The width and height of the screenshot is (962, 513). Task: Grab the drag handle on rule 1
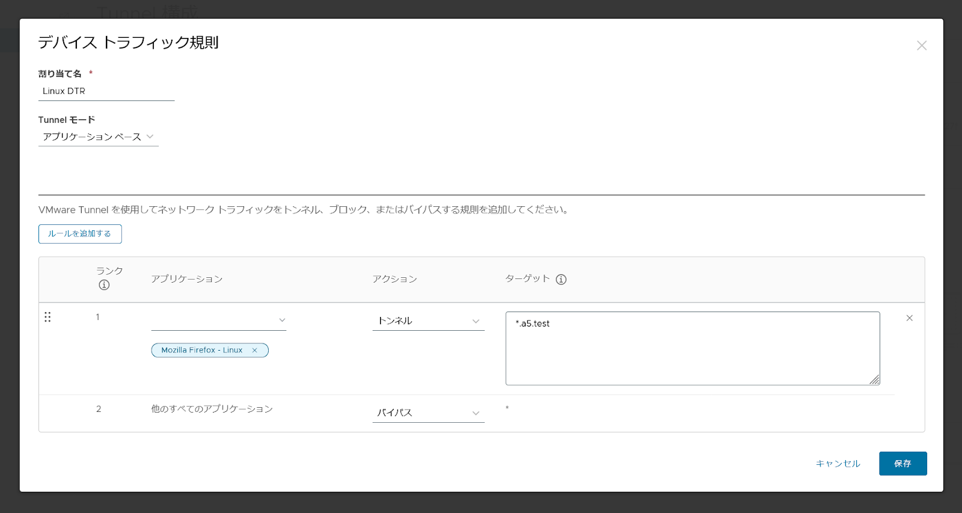click(47, 317)
